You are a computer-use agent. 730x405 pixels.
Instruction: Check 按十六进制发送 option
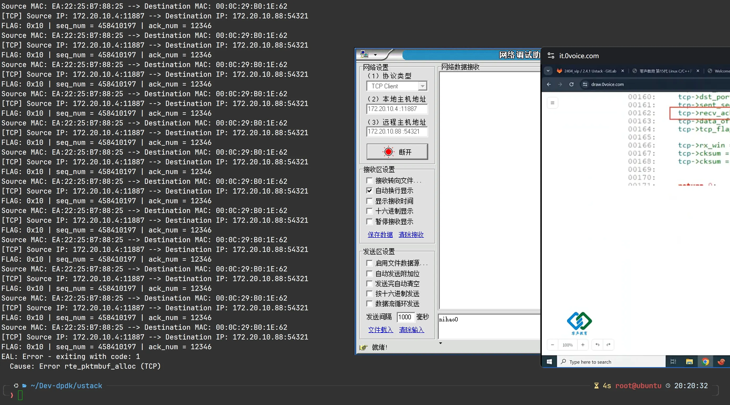[x=369, y=293]
